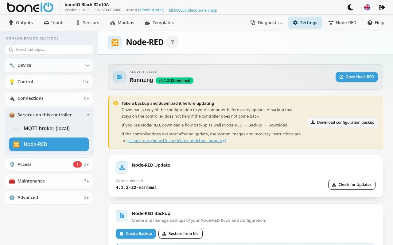The height and width of the screenshot is (245, 393).
Task: Open the Templates tab
Action: [x=159, y=23]
